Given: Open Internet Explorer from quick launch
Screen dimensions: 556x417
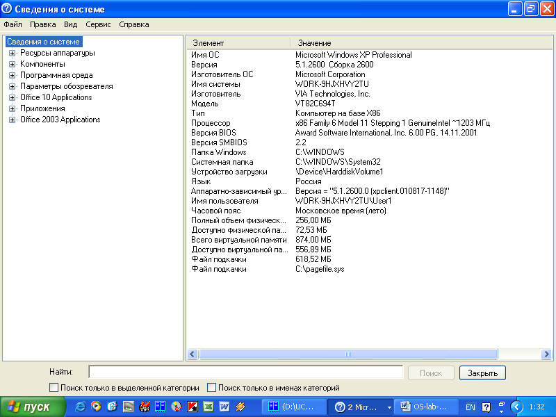Looking at the screenshot, I should pos(80,407).
